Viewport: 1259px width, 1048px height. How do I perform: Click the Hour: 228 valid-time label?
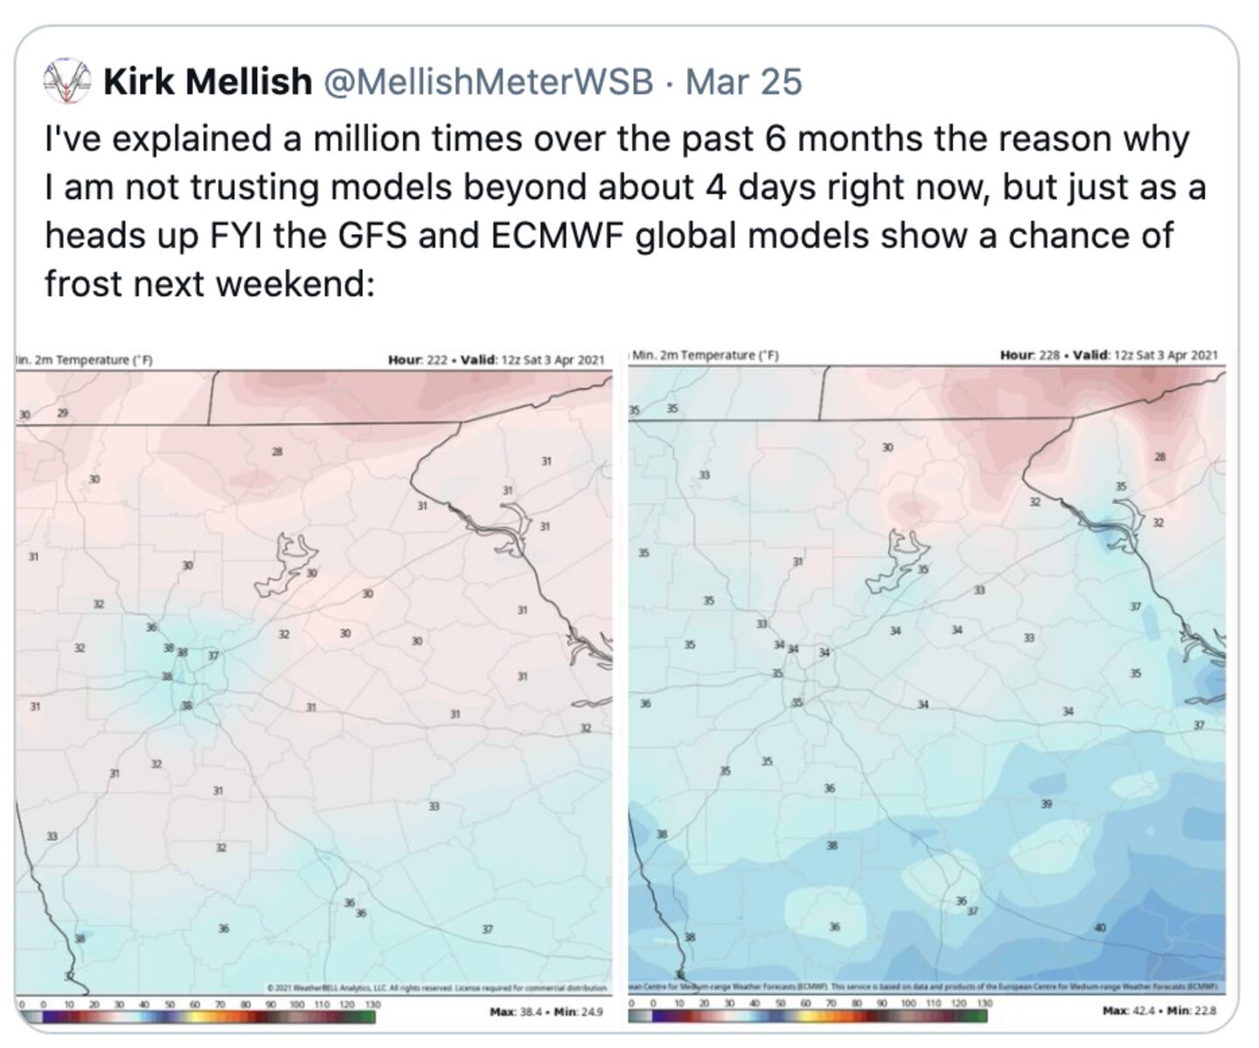click(1108, 355)
